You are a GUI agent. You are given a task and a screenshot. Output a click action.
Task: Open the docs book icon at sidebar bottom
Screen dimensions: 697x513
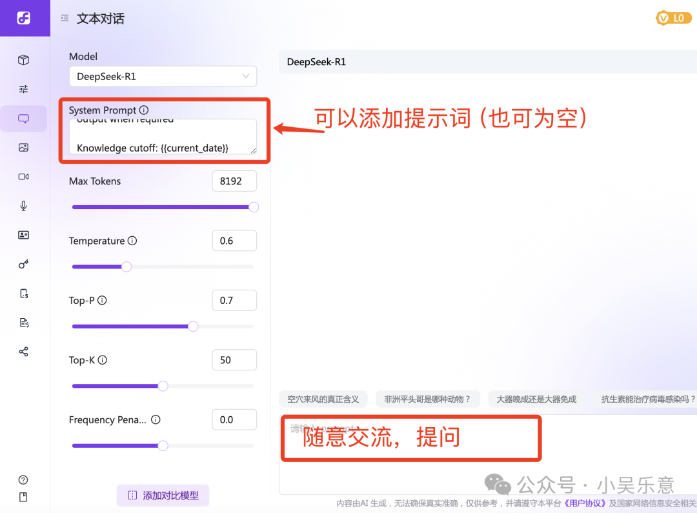tap(23, 497)
